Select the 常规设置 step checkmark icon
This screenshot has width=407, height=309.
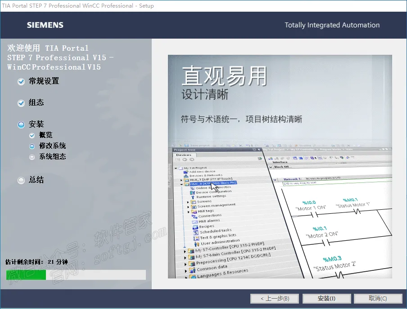pyautogui.click(x=21, y=82)
